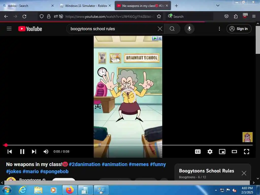Viewport: 260px width, 195px height.
Task: Skip to next video in playlist
Action: (34, 151)
